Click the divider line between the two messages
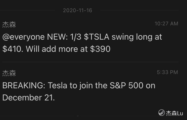 click(x=90, y=62)
